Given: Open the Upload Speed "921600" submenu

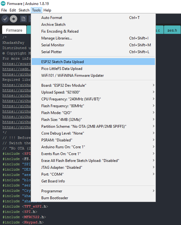Looking at the screenshot, I should (93, 92).
